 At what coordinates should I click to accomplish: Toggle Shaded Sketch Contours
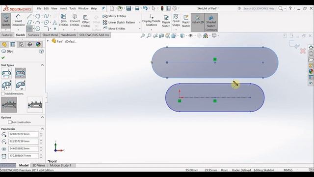point(211,23)
